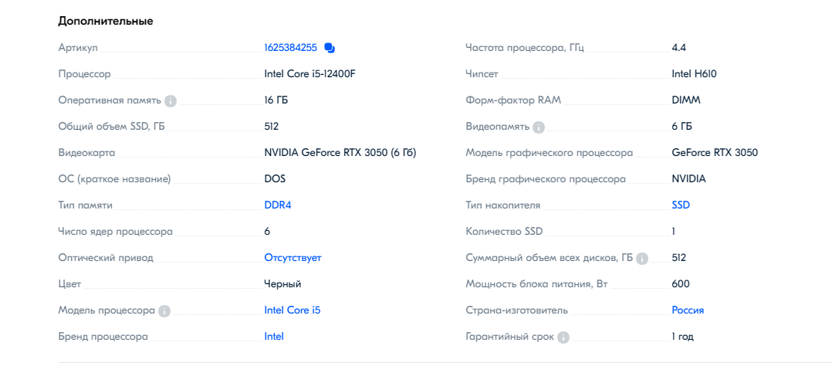Click info icon beside Видеопамять
Image resolution: width=832 pixels, height=373 pixels.
click(539, 127)
